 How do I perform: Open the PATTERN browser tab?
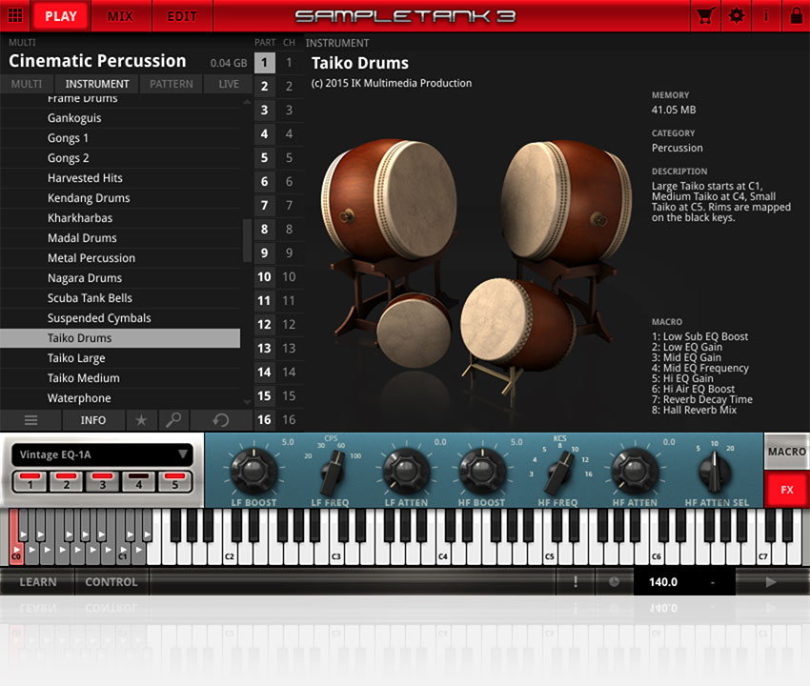171,84
